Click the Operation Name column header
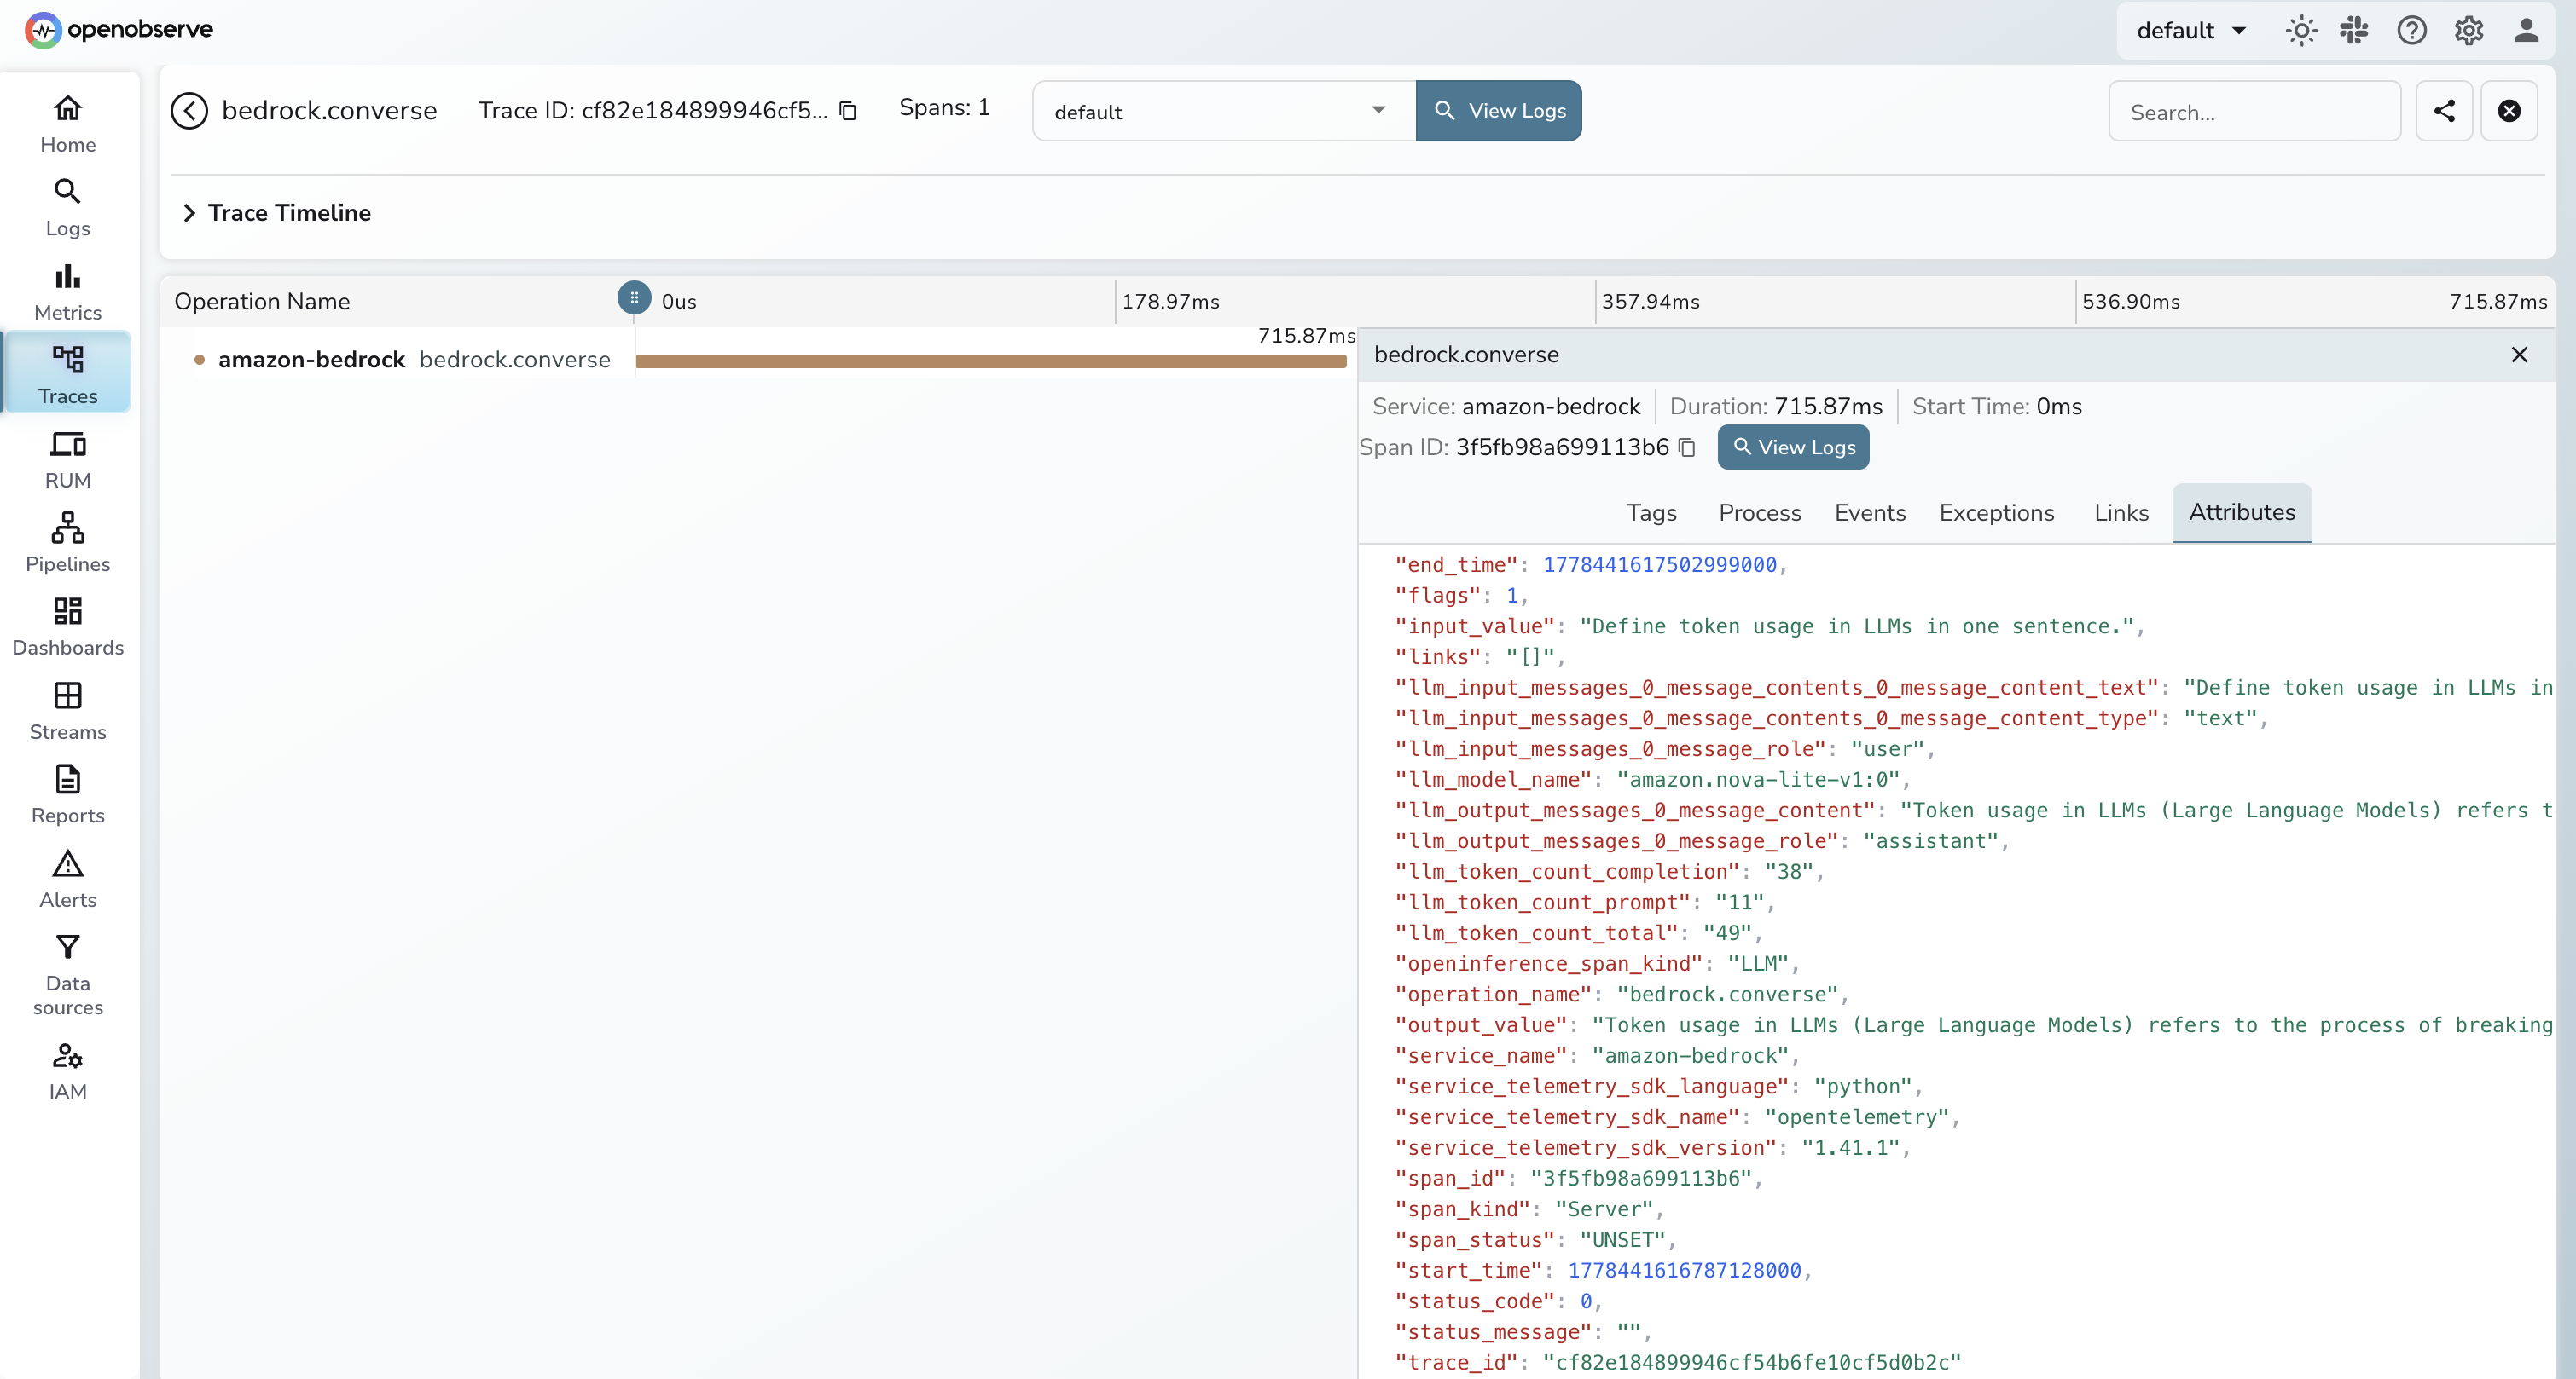Screen dimensions: 2576x1379 (x=262, y=302)
